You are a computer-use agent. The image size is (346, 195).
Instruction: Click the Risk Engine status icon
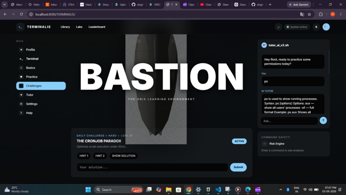click(x=264, y=144)
